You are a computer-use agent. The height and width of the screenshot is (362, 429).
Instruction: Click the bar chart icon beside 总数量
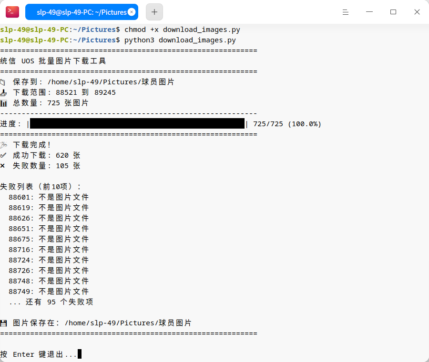point(3,103)
